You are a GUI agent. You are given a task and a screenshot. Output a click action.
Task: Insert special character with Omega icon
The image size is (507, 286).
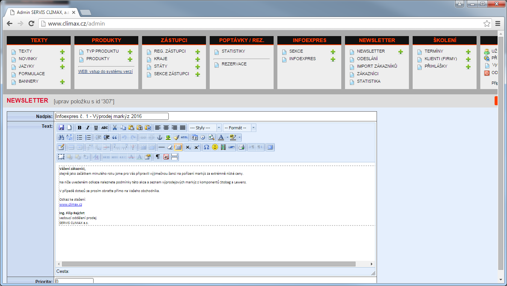206,147
